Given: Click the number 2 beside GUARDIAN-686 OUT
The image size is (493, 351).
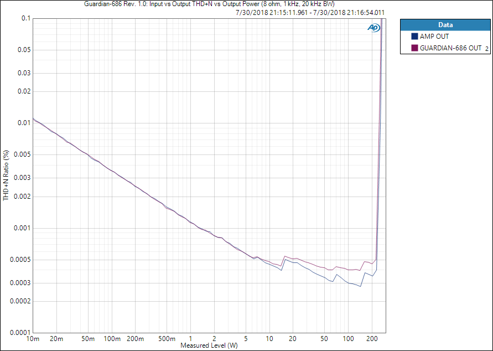Looking at the screenshot, I should pos(487,49).
